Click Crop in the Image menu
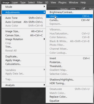The width and height of the screenshot is (94, 104). [24, 43]
